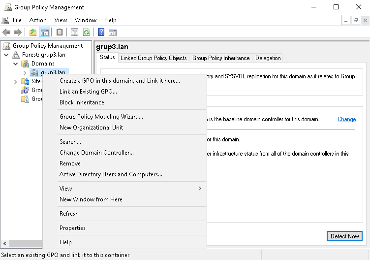The image size is (370, 260).
Task: Click the Back arrow in the toolbar
Action: point(6,32)
